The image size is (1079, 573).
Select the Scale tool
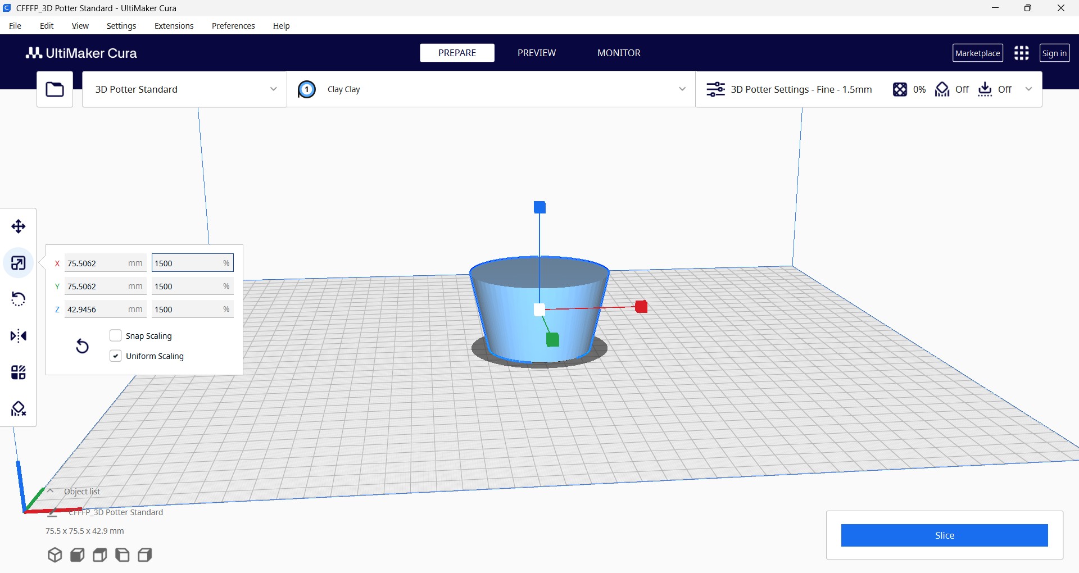pos(19,263)
